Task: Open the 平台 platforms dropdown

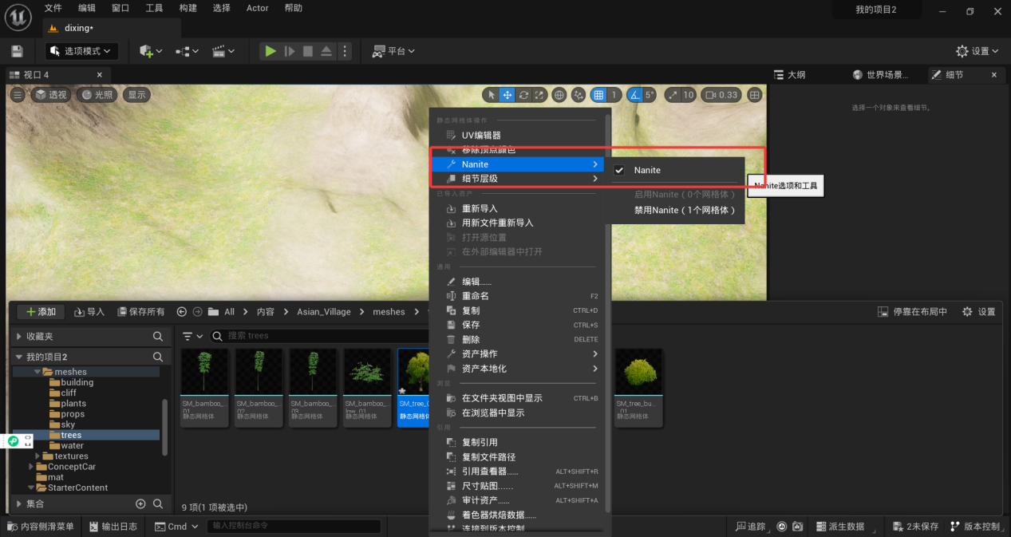Action: pyautogui.click(x=393, y=51)
